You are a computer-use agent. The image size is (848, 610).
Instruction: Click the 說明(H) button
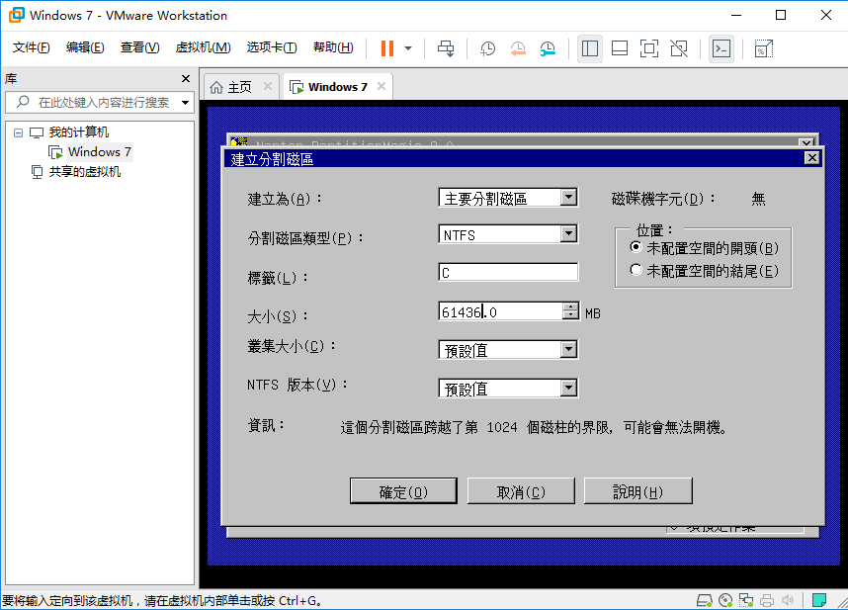tap(638, 491)
